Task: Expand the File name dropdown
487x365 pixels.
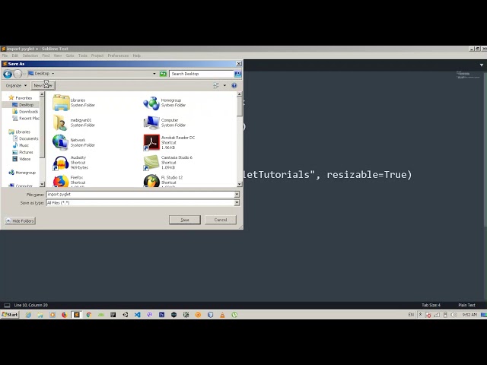Action: tap(237, 195)
